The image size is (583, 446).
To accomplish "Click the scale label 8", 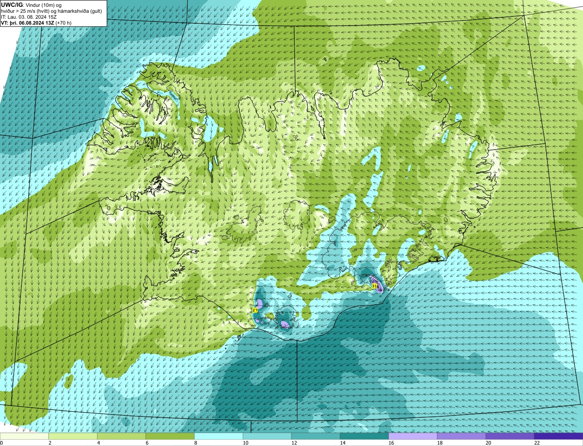I will coord(195,443).
